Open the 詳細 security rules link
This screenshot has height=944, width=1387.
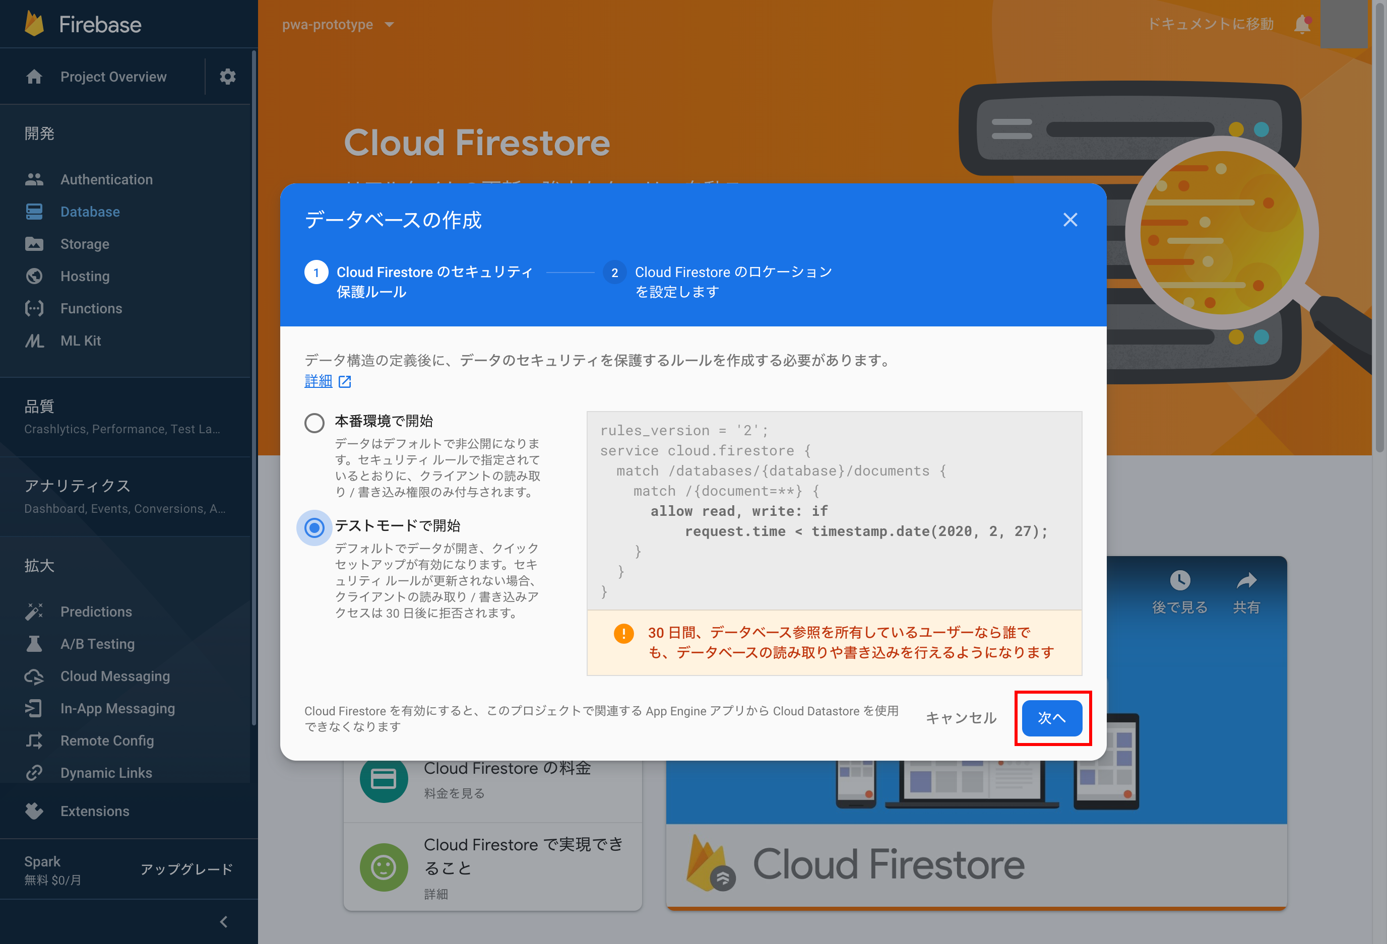(x=319, y=380)
